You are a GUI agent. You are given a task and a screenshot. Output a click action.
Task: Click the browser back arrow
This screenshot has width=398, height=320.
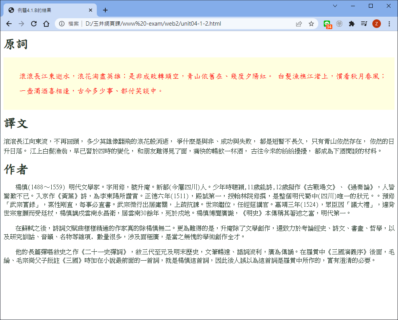pos(9,24)
